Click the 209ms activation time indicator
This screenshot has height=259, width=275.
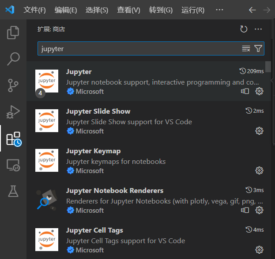point(252,71)
